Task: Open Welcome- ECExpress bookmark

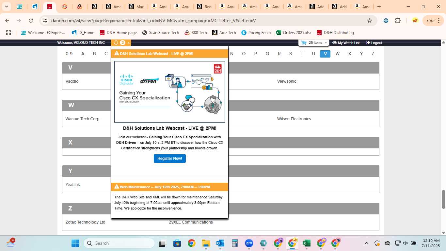Action: coord(43,33)
